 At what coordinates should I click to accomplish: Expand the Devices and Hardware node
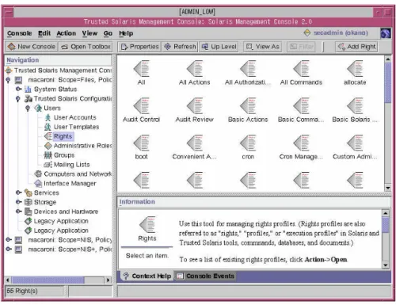point(18,212)
